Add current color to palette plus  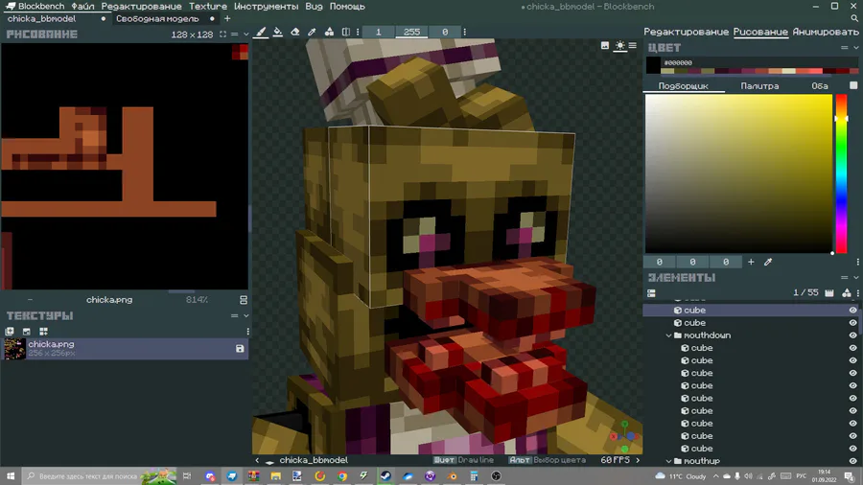click(751, 262)
